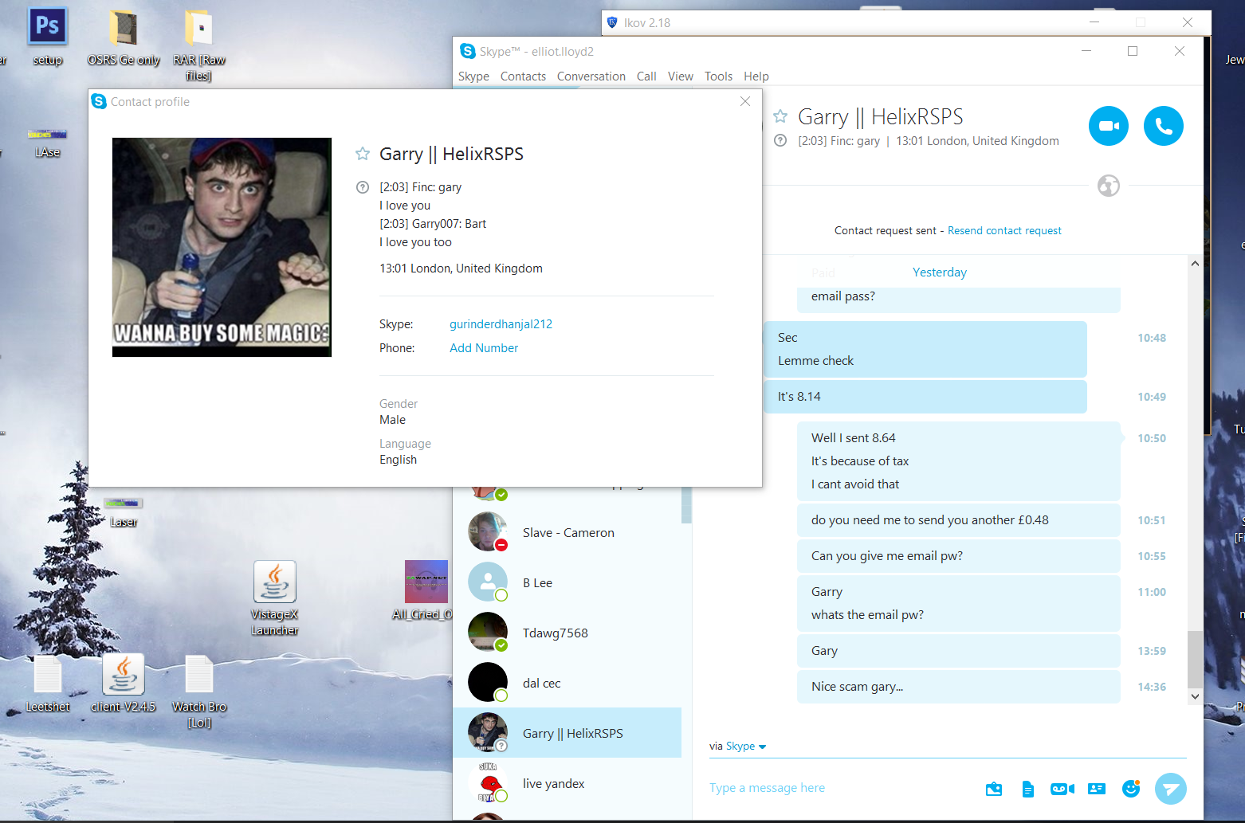
Task: Start a voice call with Garry
Action: 1164,126
